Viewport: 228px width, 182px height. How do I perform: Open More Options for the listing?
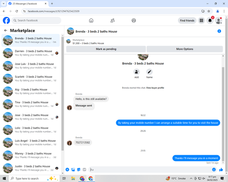coord(185,49)
